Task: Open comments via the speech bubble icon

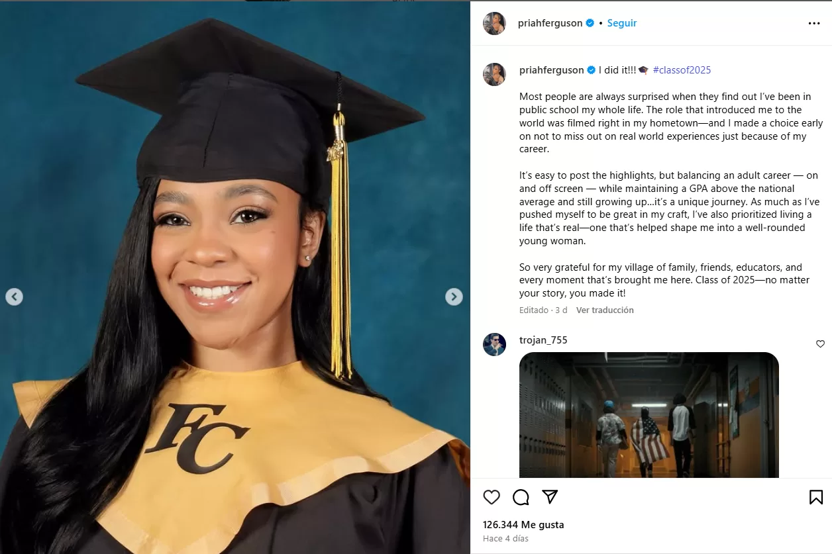Action: click(521, 497)
